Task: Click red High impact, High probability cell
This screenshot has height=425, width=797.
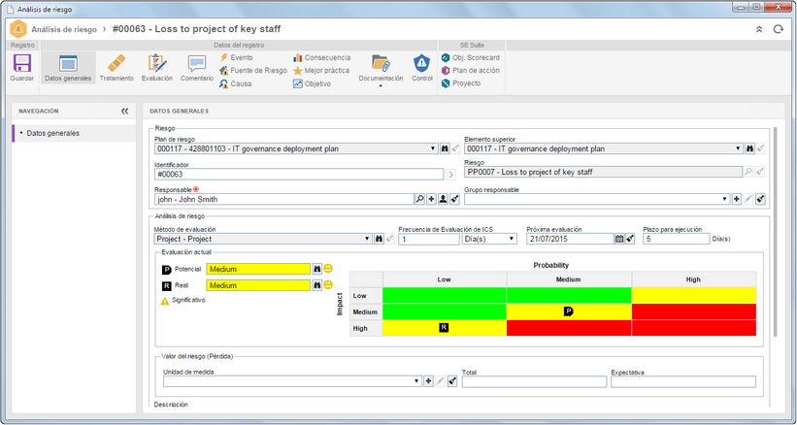Action: tap(694, 328)
